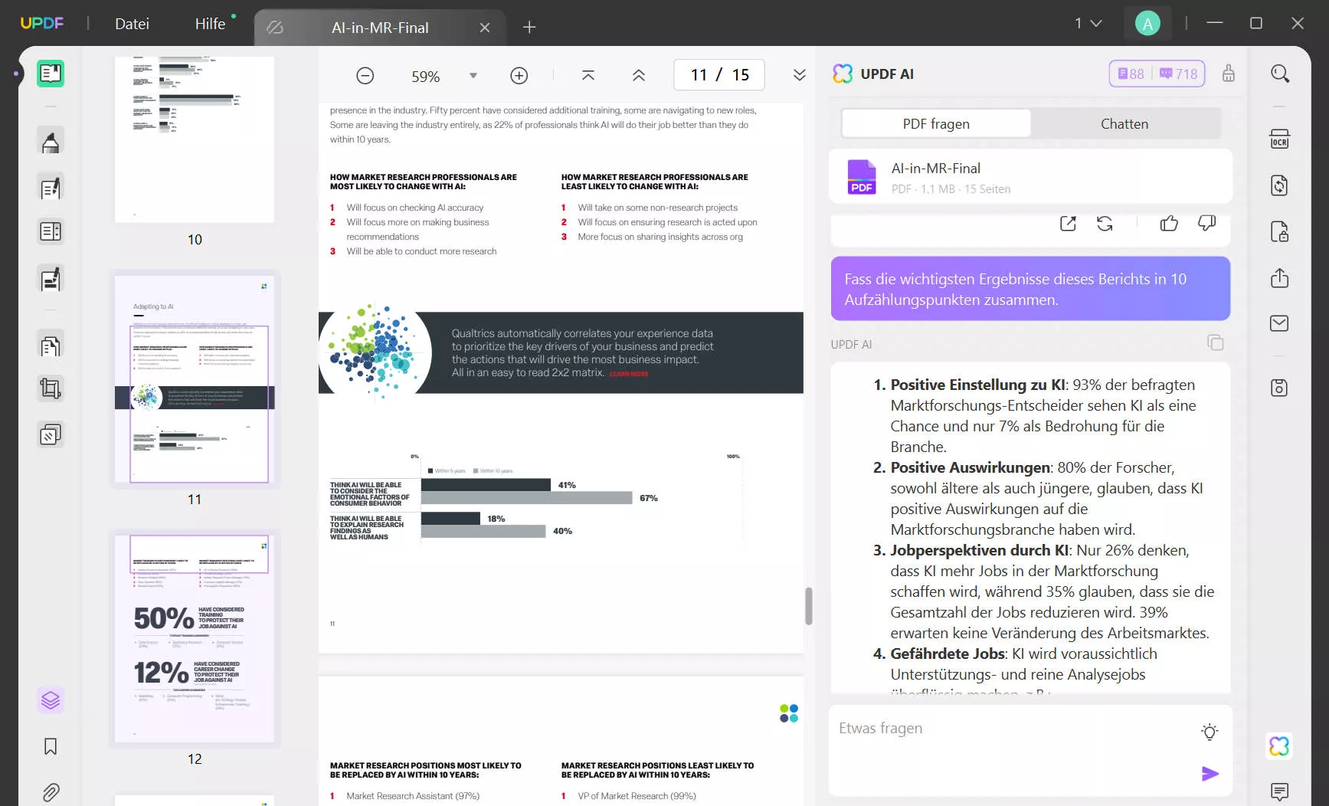Screen dimensions: 1329x806
Task: Expand the window count dropdown
Action: (1088, 24)
